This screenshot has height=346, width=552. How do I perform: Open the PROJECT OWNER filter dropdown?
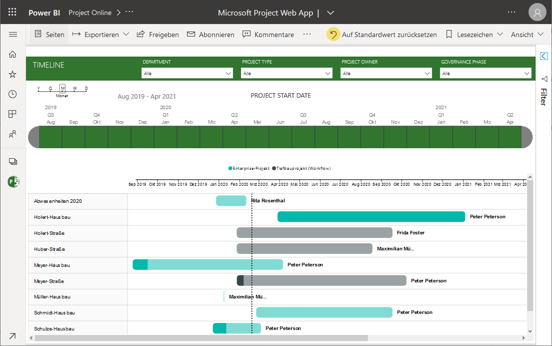pyautogui.click(x=386, y=74)
